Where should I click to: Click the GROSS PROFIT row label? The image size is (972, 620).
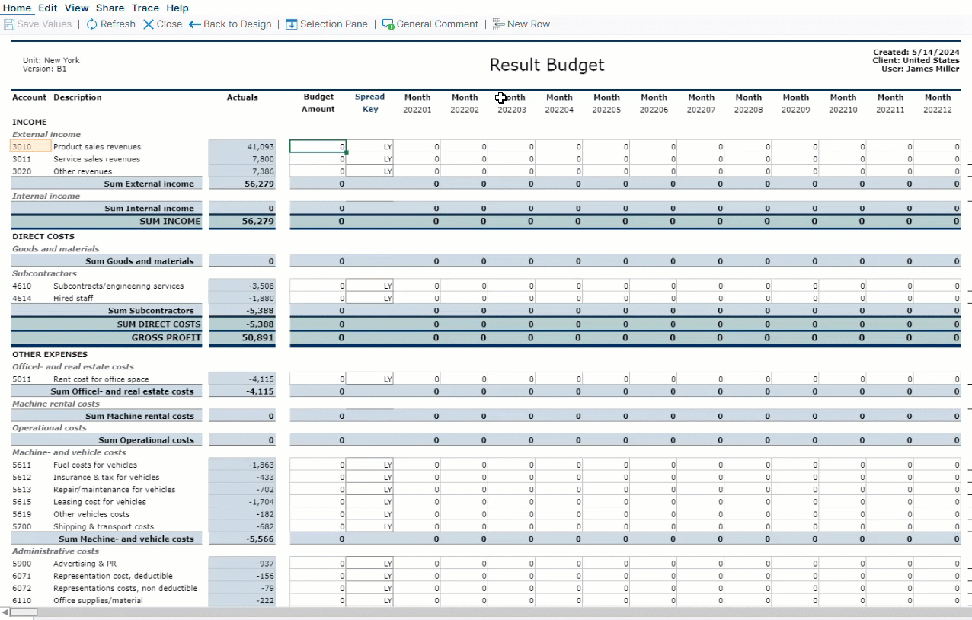166,337
